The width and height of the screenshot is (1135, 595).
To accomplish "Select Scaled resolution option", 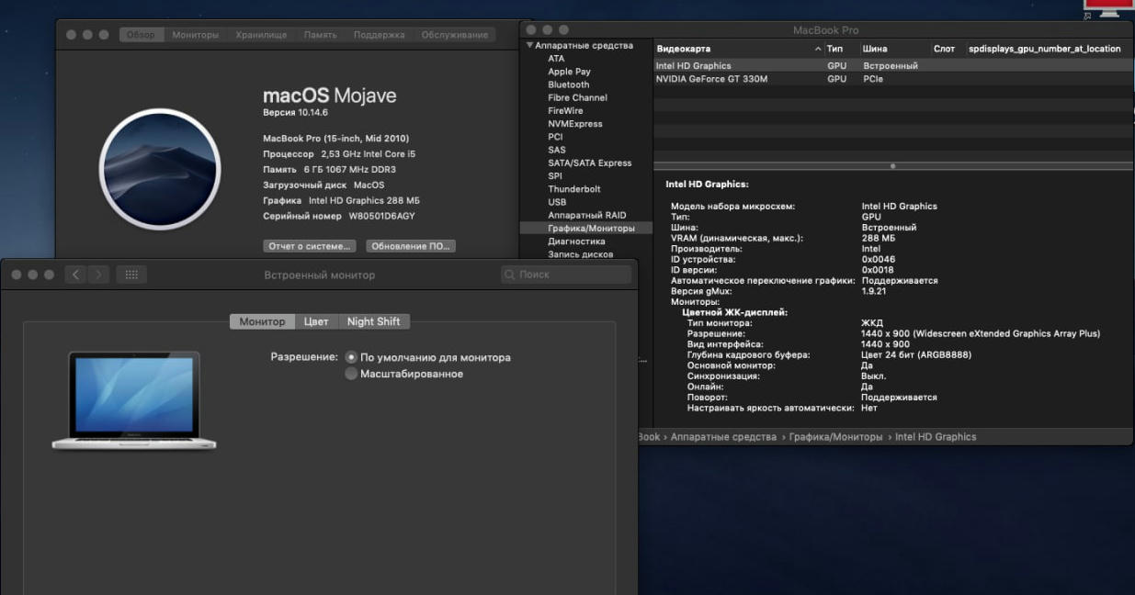I will click(351, 374).
